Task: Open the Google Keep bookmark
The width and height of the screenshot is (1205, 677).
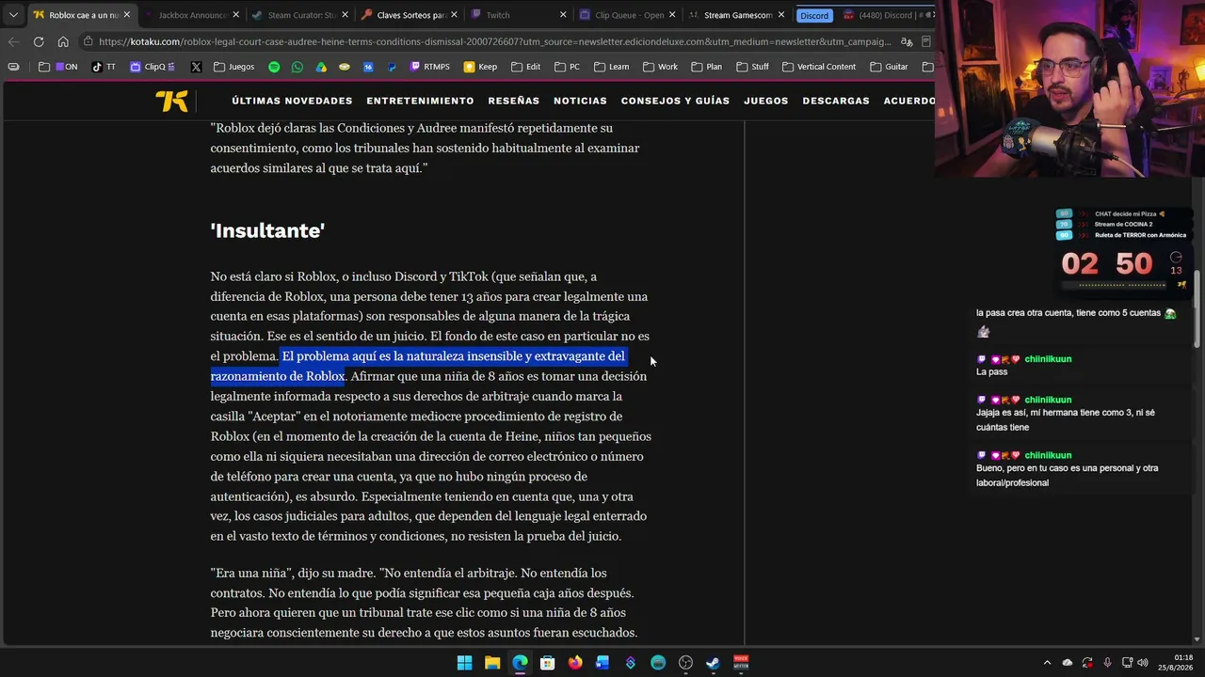Action: [480, 67]
